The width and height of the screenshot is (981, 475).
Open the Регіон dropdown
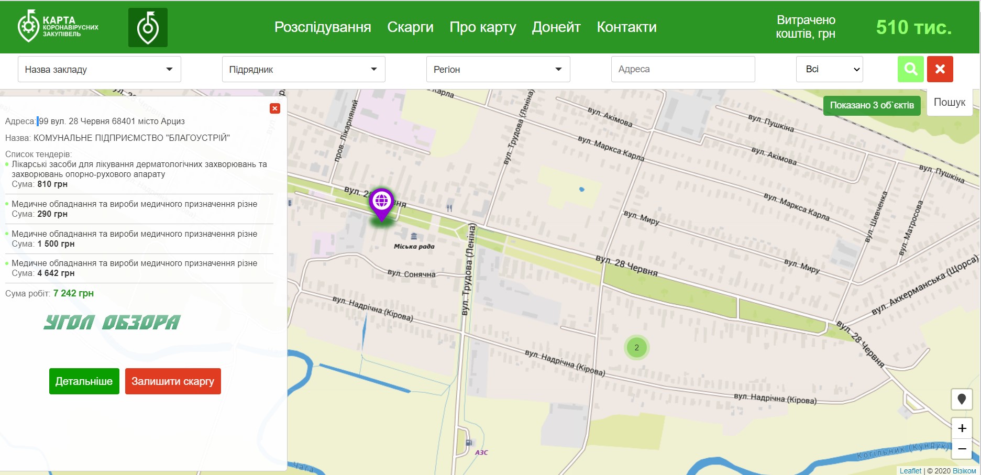click(498, 70)
